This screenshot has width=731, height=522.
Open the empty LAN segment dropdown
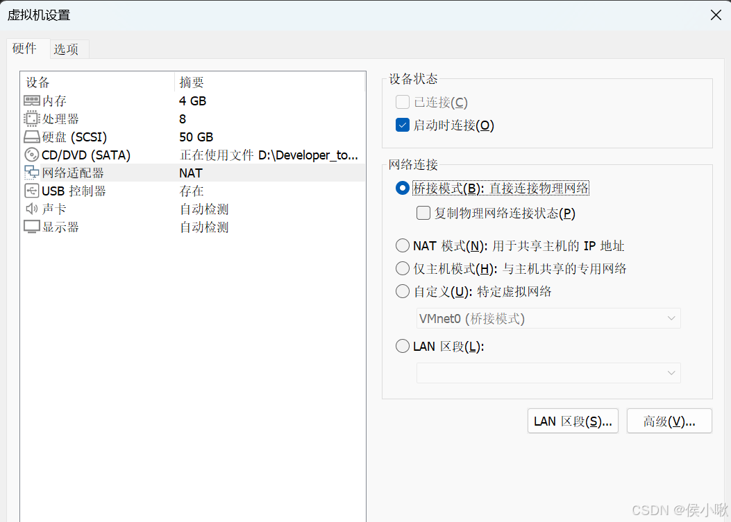point(548,373)
